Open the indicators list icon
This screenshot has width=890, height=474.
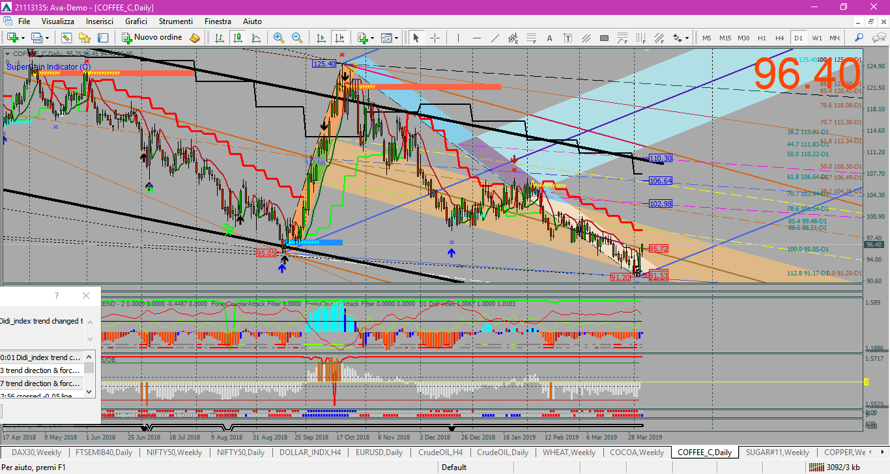[362, 38]
